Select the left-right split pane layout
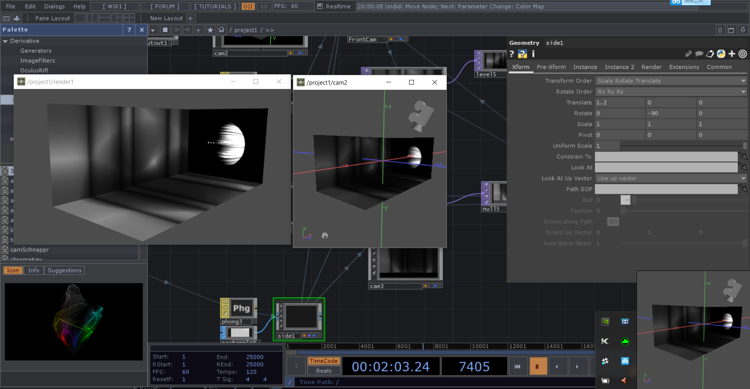Image resolution: width=750 pixels, height=389 pixels. [92, 18]
